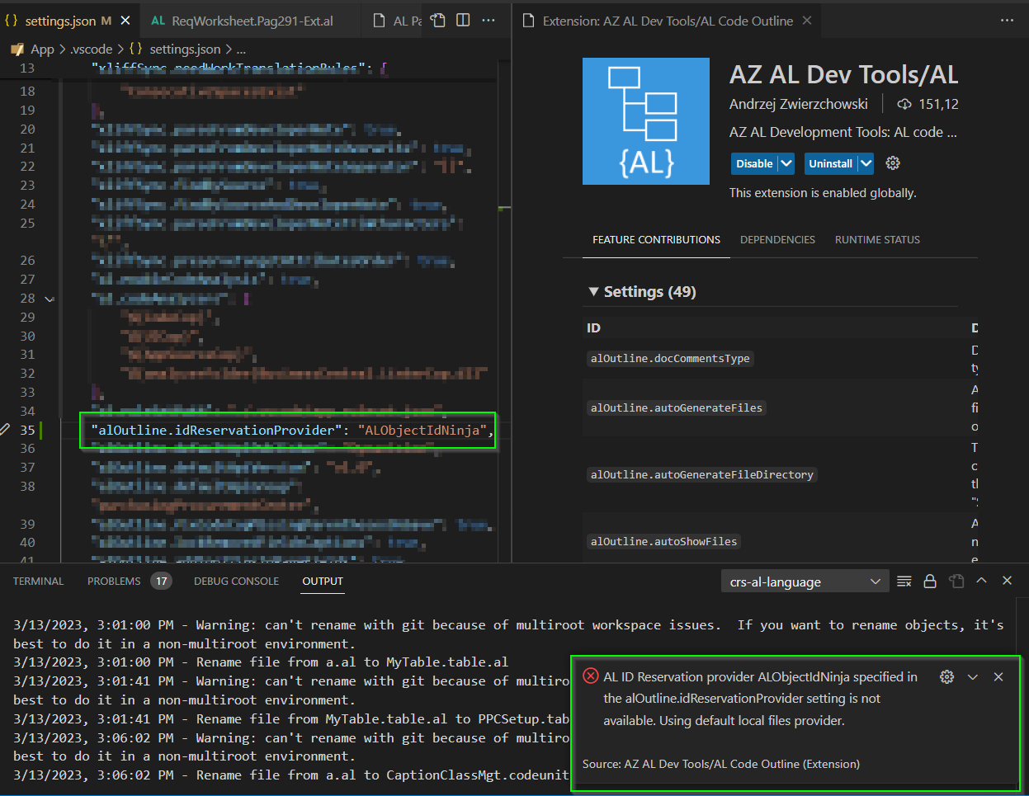Image resolution: width=1029 pixels, height=796 pixels.
Task: Click the alOutline.idReservationProvider key on line 35
Action: pyautogui.click(x=217, y=430)
